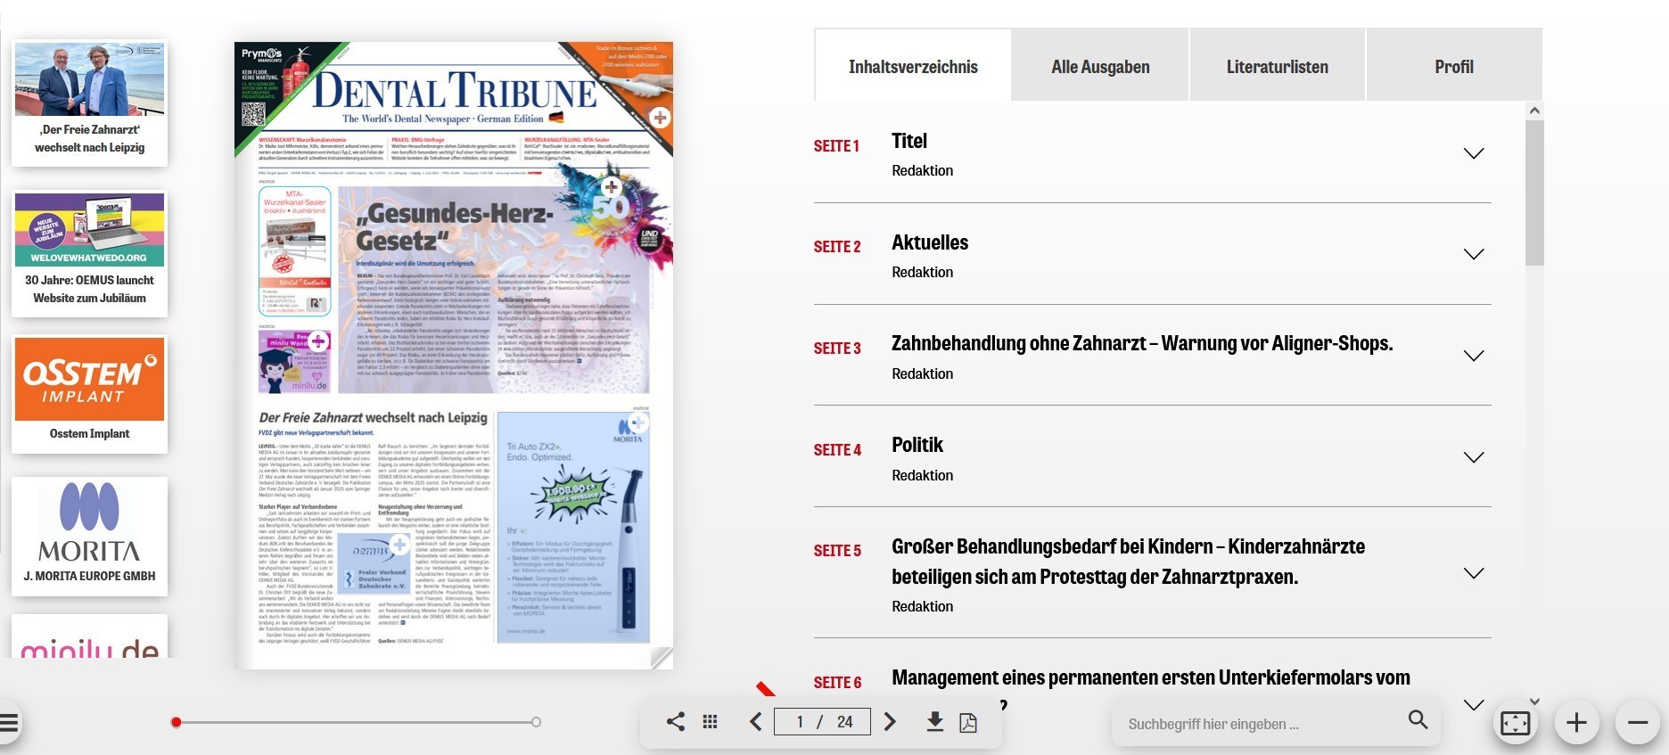Open the Politik article link
This screenshot has height=755, width=1669.
[917, 445]
